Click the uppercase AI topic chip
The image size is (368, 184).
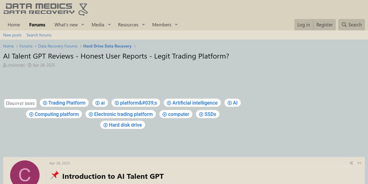pos(232,103)
